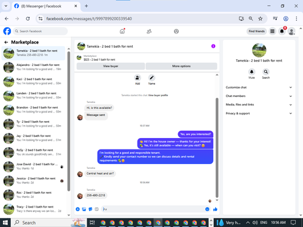Click the chat messages scrollbar
Screen dimensions: 303x227
tap(217, 148)
